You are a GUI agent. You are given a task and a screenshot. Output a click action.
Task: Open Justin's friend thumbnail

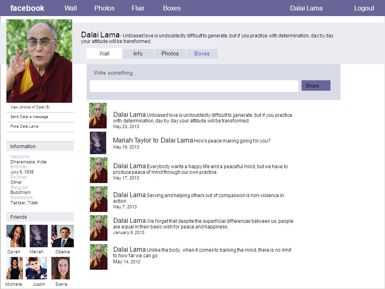click(36, 268)
